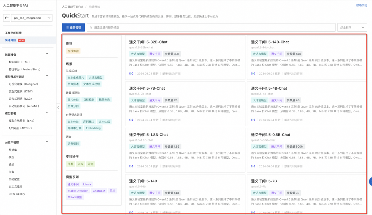Toggle the 图片分类 filter tag

click(x=73, y=100)
